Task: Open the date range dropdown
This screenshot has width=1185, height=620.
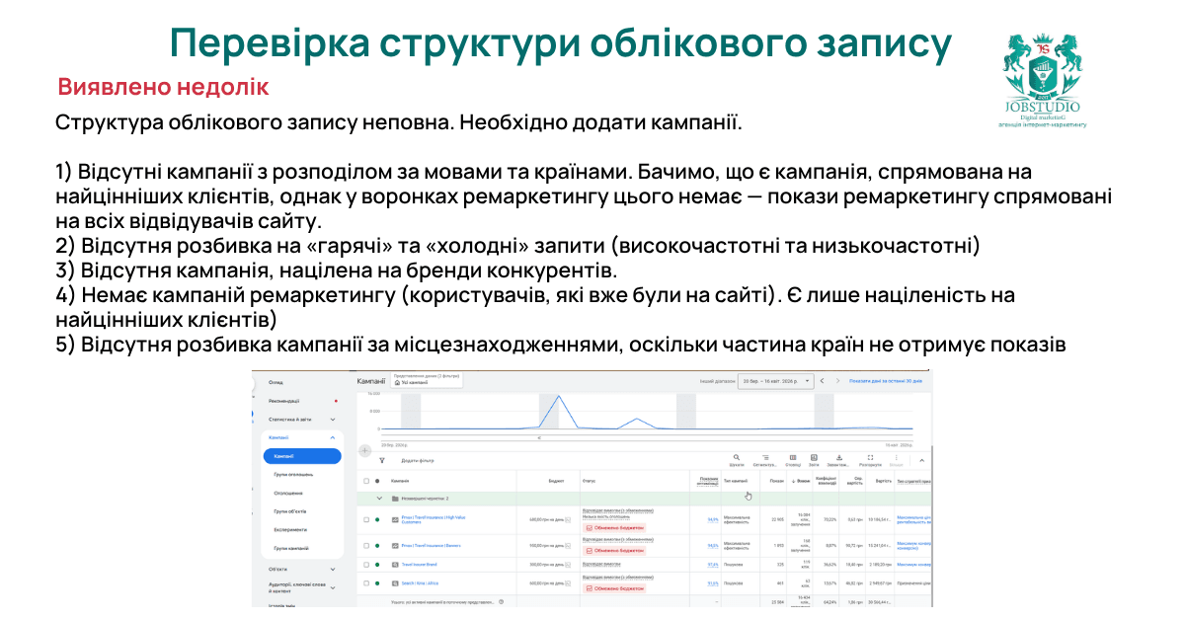Action: (774, 381)
